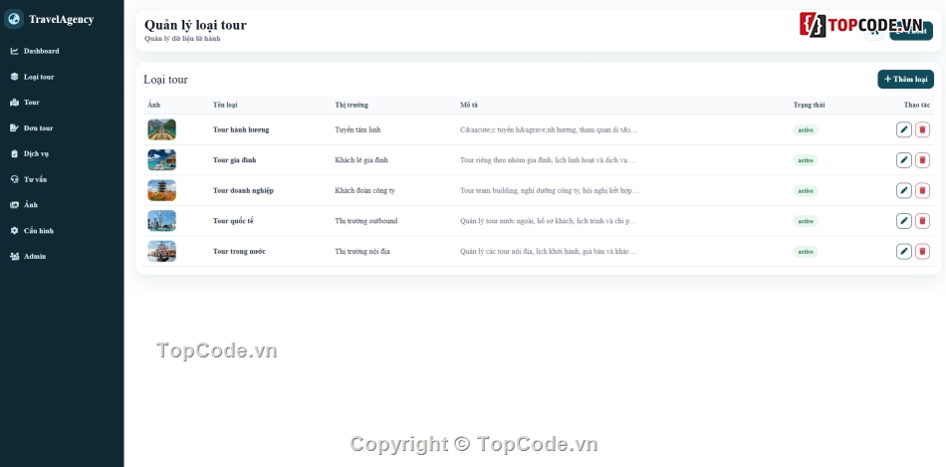
Task: Click the TravelAgency globe logo
Action: (14, 19)
